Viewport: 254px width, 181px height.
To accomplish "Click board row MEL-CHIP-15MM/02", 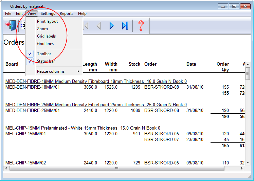I will (25, 163).
